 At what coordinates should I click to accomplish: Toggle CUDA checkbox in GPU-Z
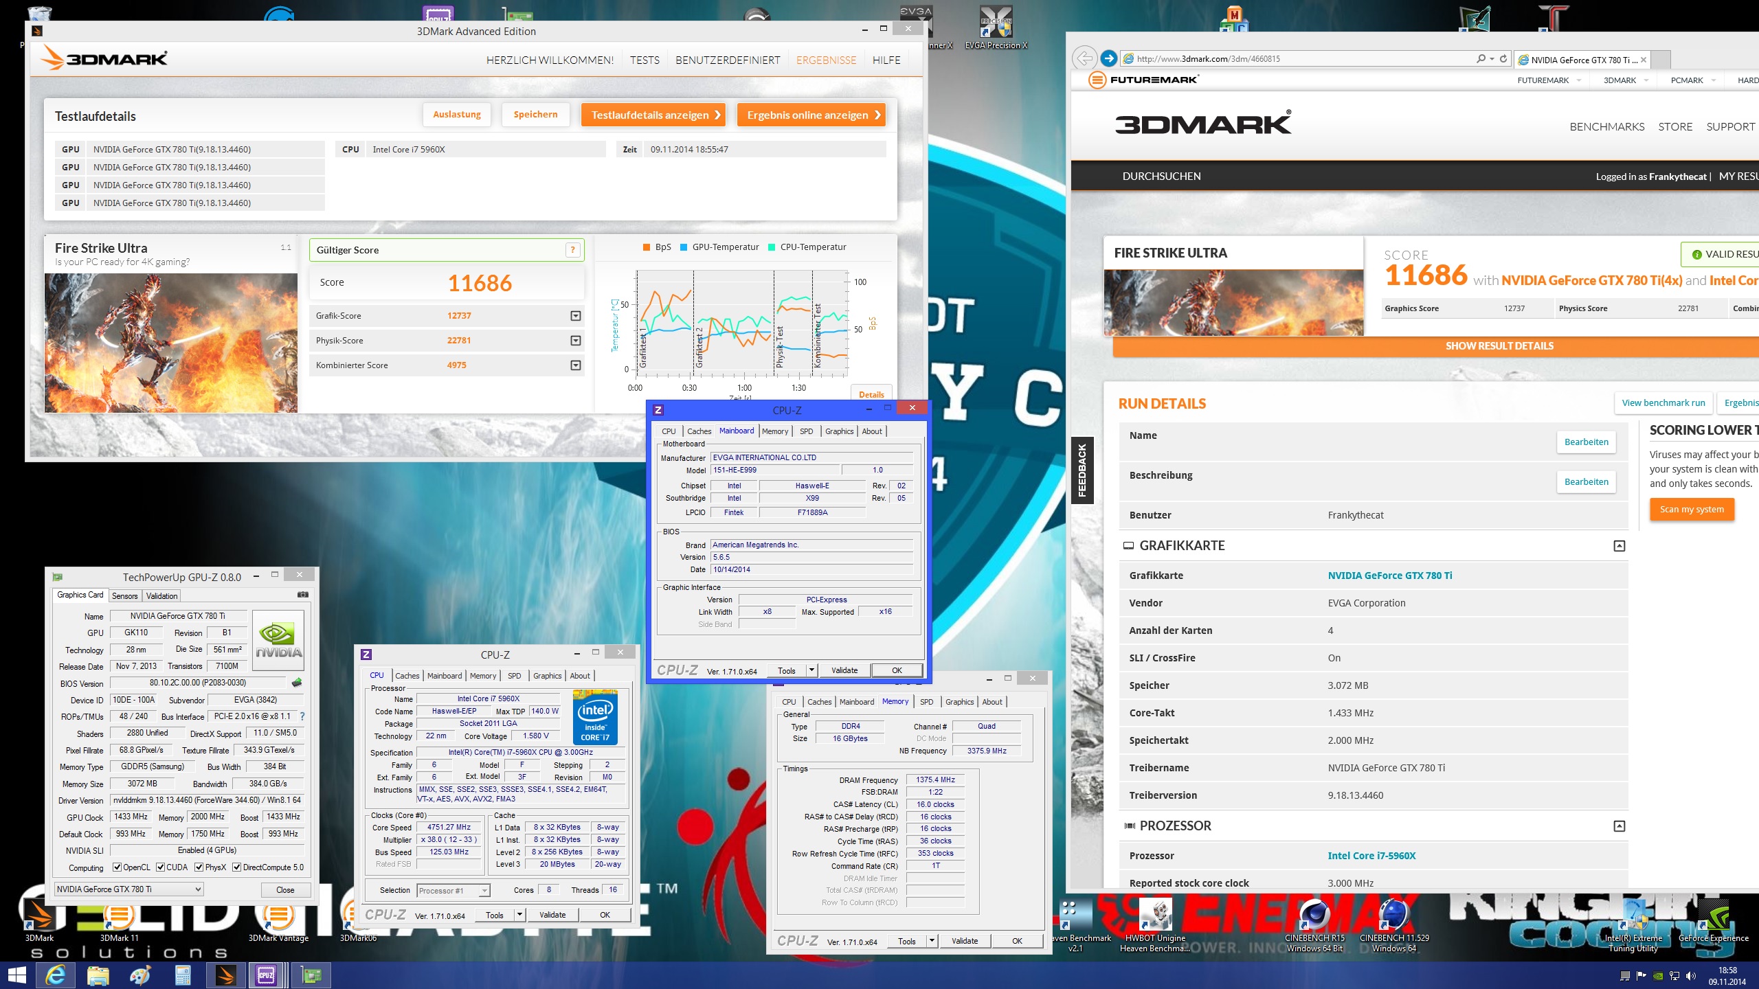coord(161,867)
